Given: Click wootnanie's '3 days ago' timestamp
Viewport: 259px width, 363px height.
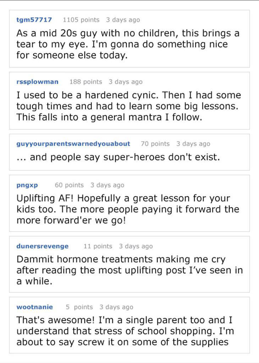Looking at the screenshot, I should point(116,307).
